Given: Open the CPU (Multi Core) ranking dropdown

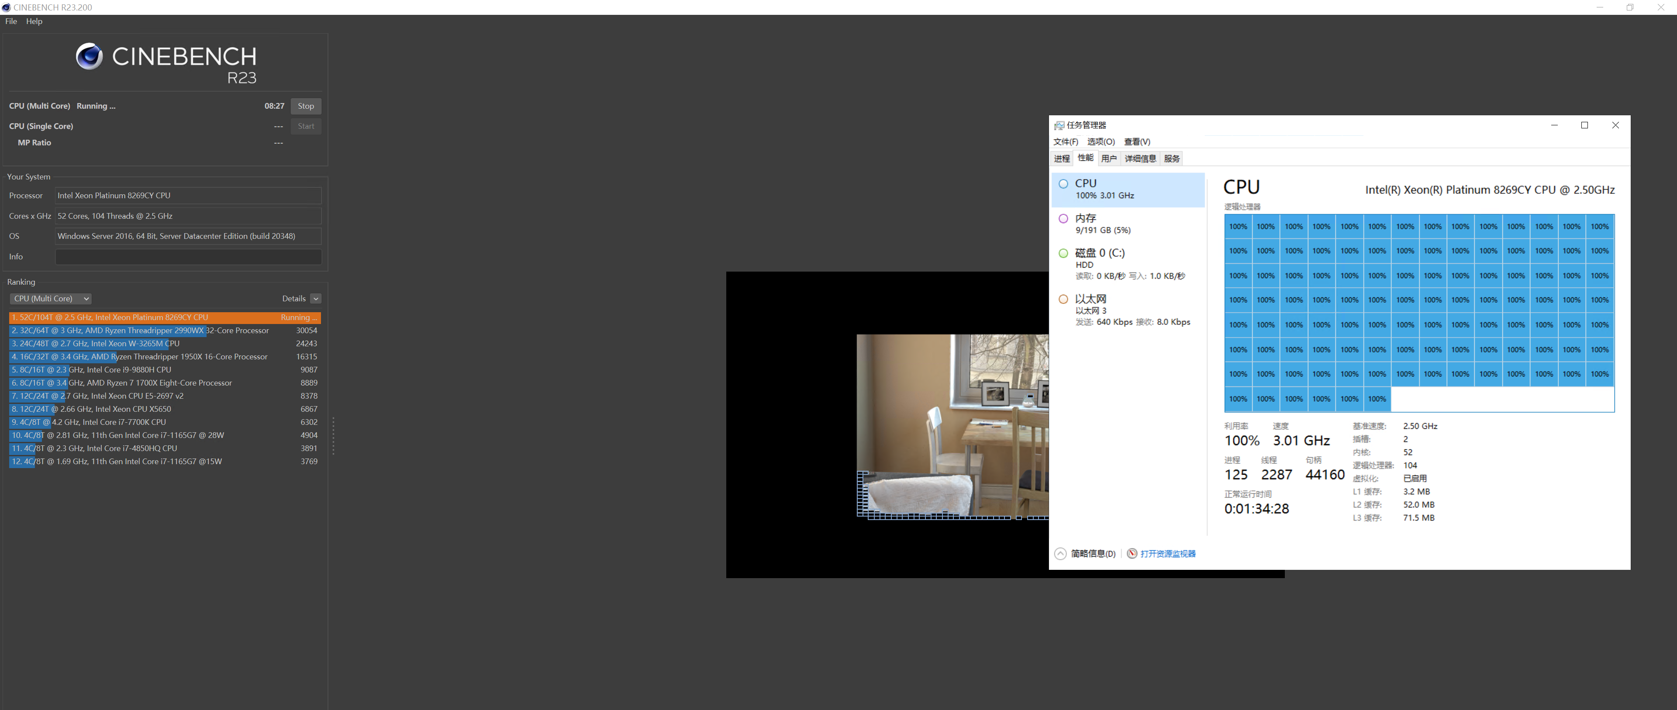Looking at the screenshot, I should 51,299.
